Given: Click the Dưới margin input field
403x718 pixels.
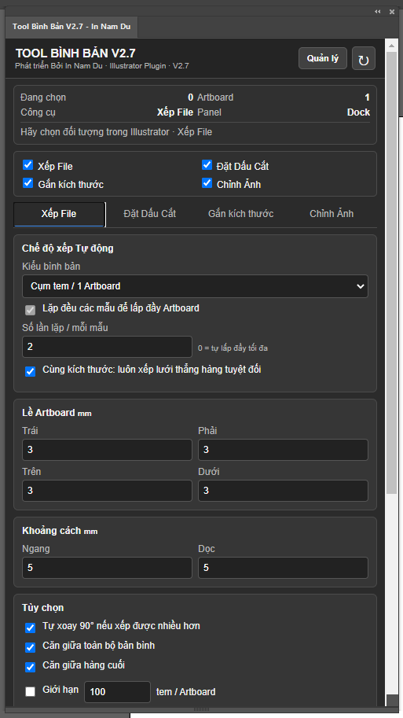Looking at the screenshot, I should tap(283, 491).
